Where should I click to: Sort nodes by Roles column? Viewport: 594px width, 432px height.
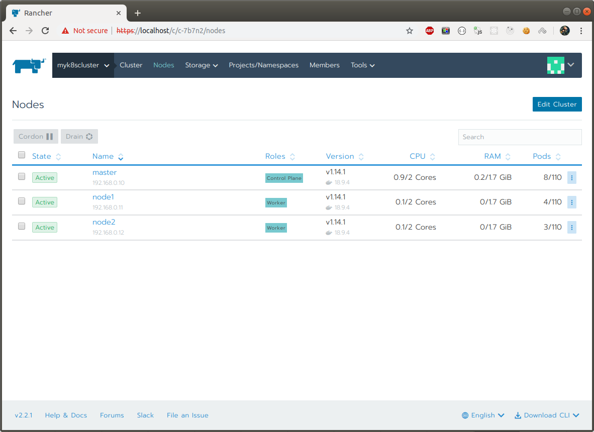tap(280, 156)
